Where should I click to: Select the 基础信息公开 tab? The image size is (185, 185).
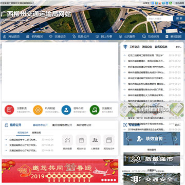coord(40,125)
